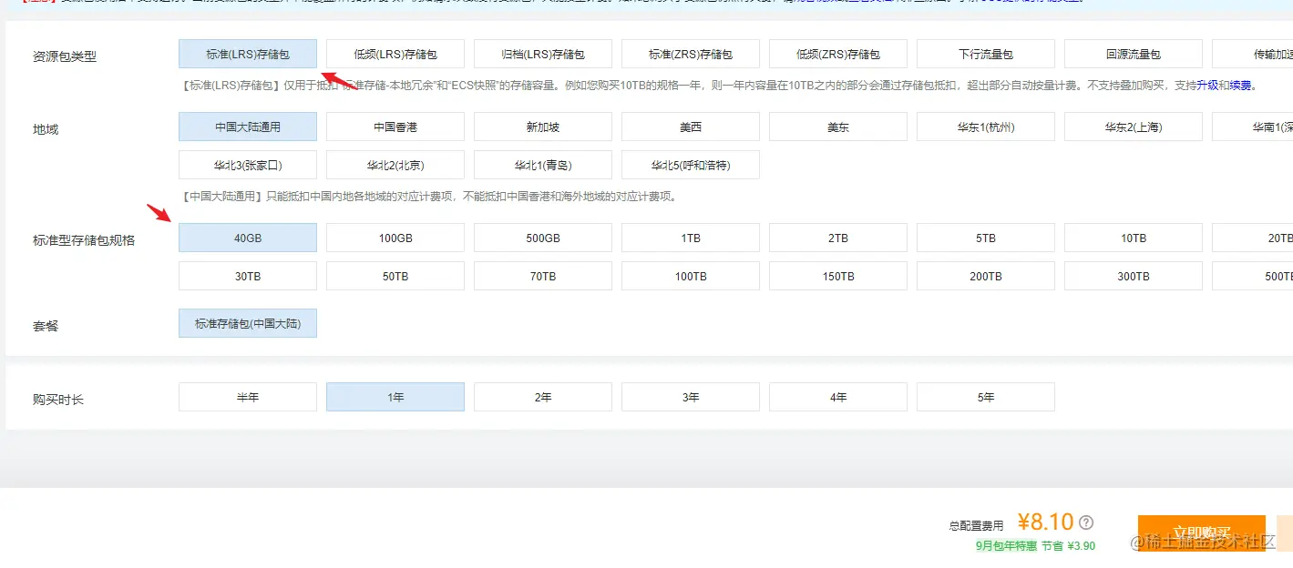Select 300TB storage pack size

1134,276
